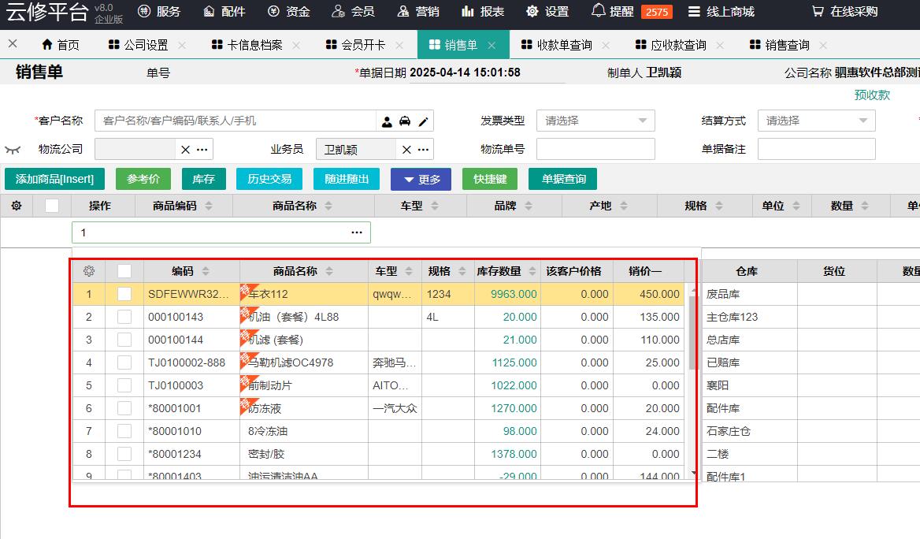Open the 更多 dropdown button

point(421,179)
